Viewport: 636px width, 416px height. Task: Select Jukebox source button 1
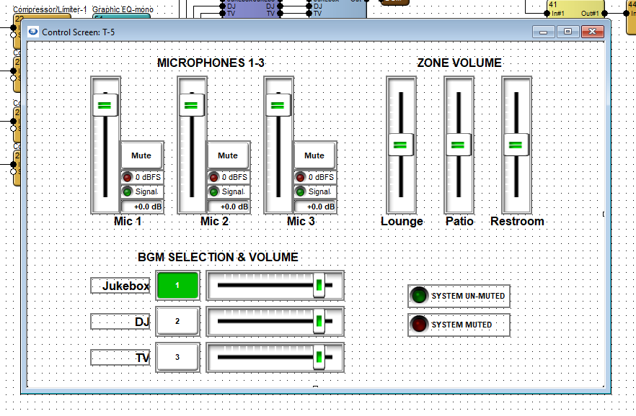(177, 285)
